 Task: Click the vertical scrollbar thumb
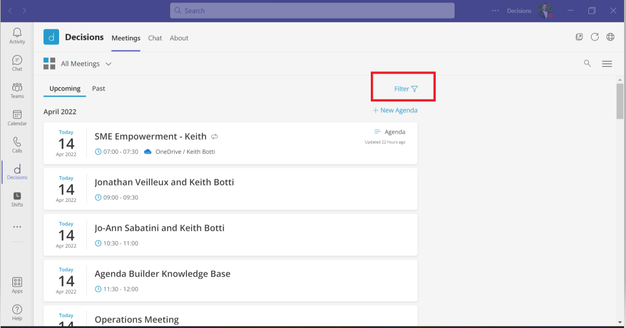[620, 101]
